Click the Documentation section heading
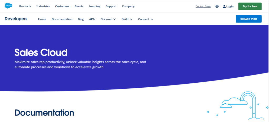This screenshot has height=122, width=269. tap(44, 113)
